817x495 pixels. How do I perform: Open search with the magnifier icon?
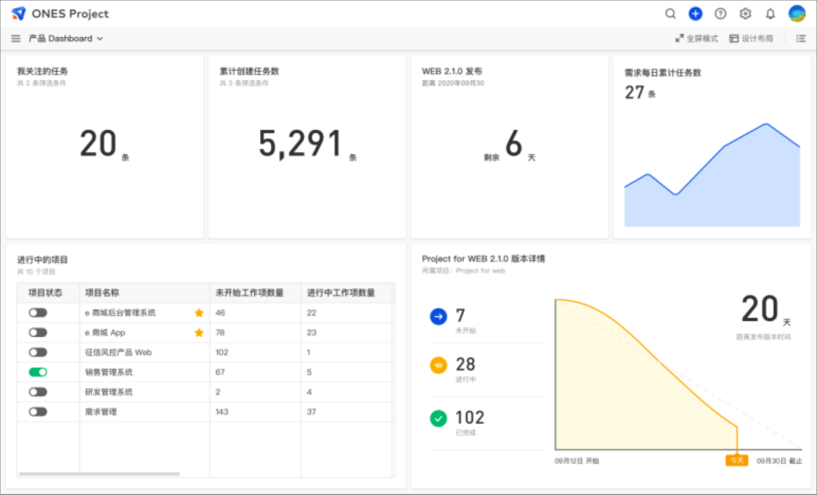click(x=670, y=14)
